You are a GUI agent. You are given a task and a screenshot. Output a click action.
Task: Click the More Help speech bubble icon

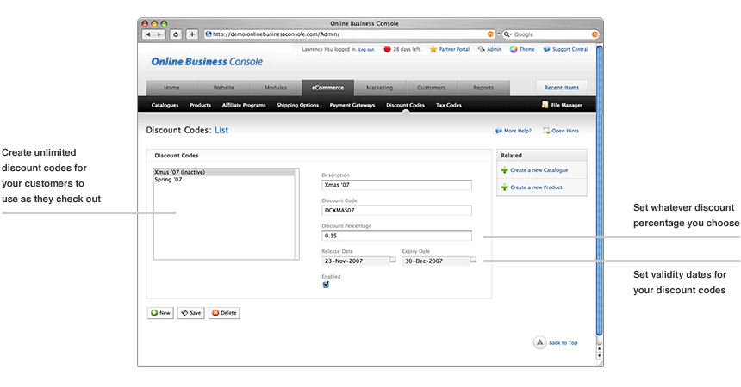[499, 131]
